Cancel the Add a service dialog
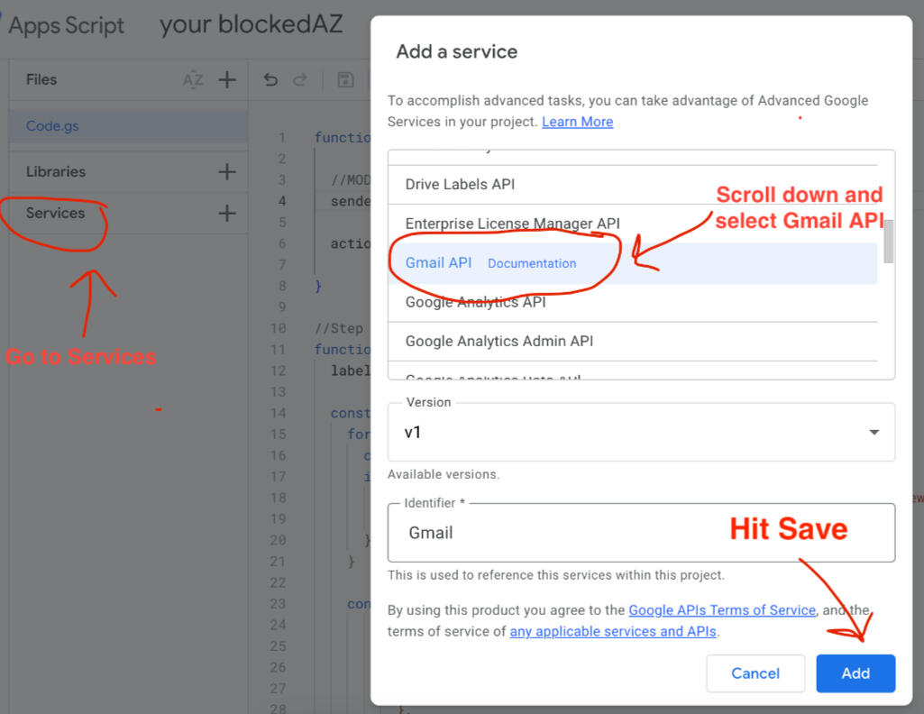This screenshot has height=714, width=924. tap(755, 673)
